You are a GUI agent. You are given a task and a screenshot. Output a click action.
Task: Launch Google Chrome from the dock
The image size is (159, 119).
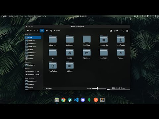[x=63, y=100]
